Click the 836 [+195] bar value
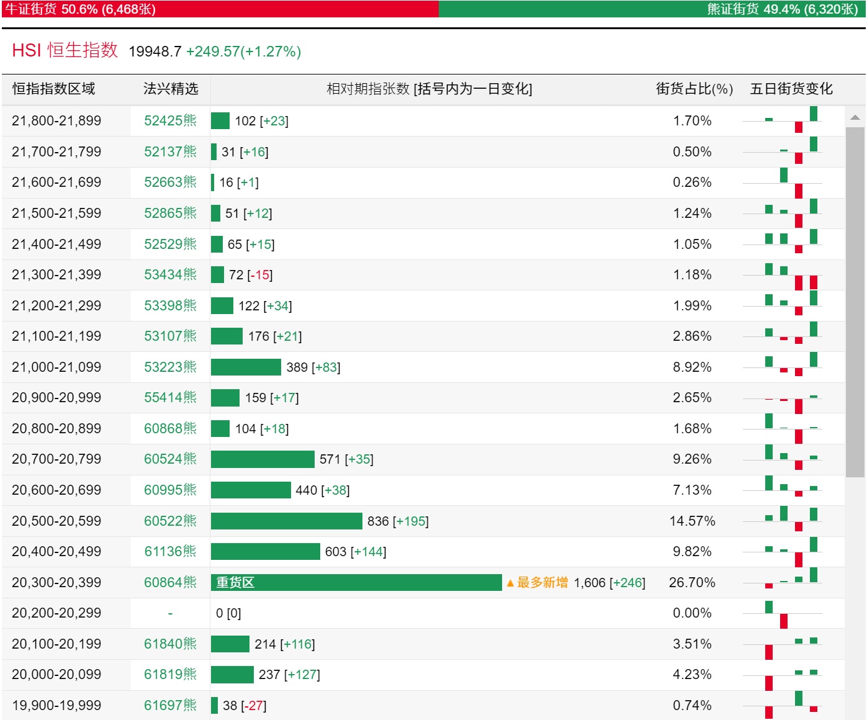Viewport: 867px width, 720px height. [398, 521]
